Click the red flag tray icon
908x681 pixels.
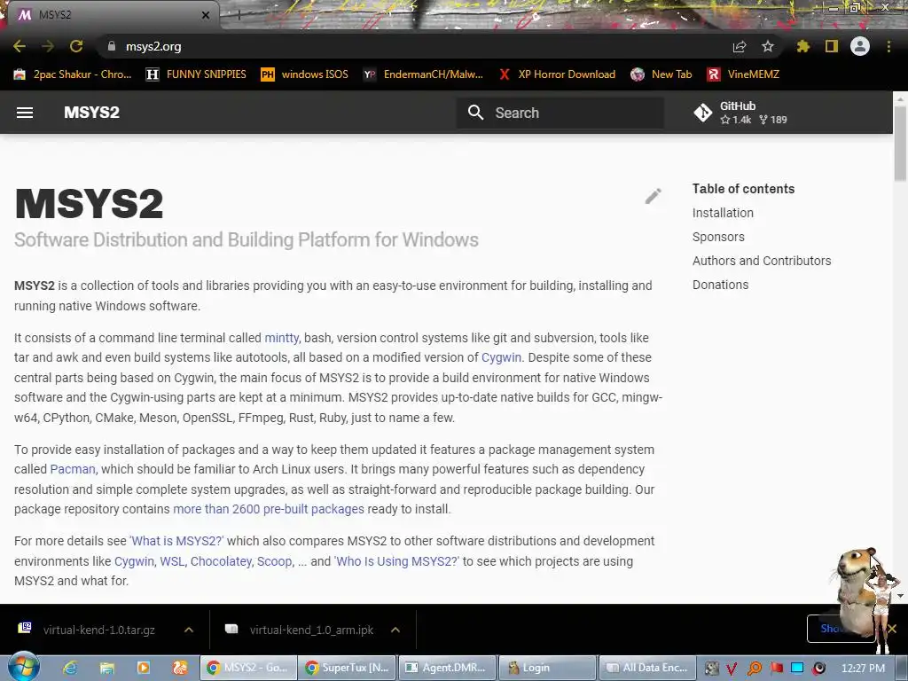coord(777,669)
